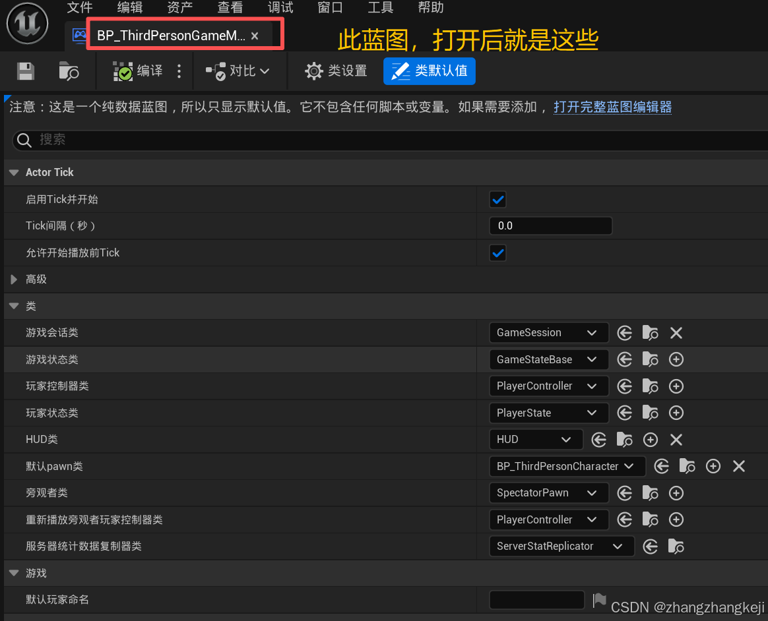Open 类设置 class settings
Viewport: 768px width, 621px height.
pos(336,71)
